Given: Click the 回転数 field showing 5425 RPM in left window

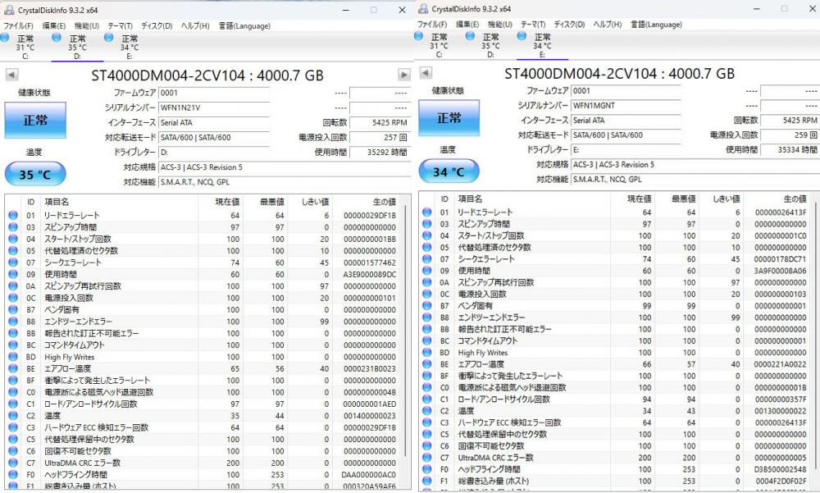Looking at the screenshot, I should coord(380,122).
